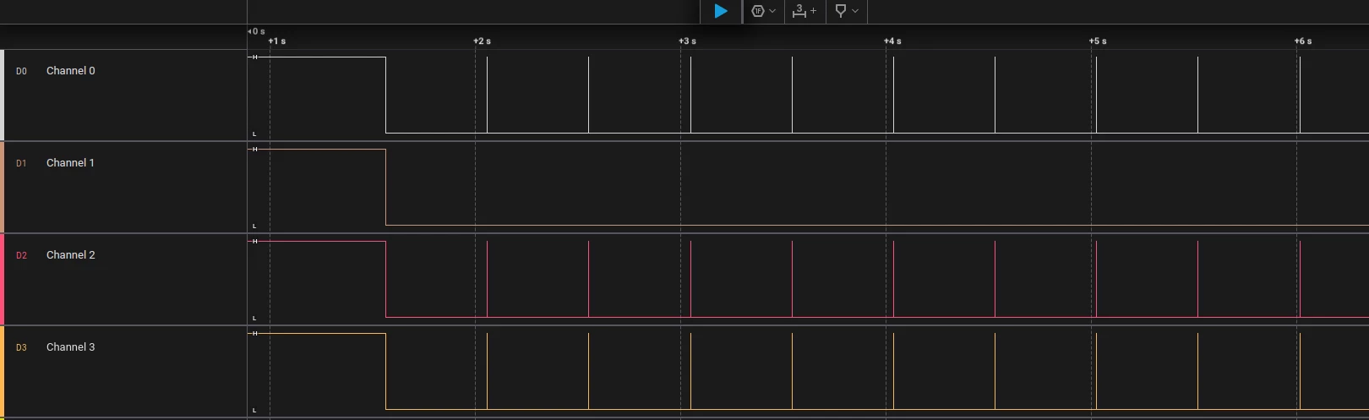Start capture with the blue play button

pyautogui.click(x=721, y=11)
